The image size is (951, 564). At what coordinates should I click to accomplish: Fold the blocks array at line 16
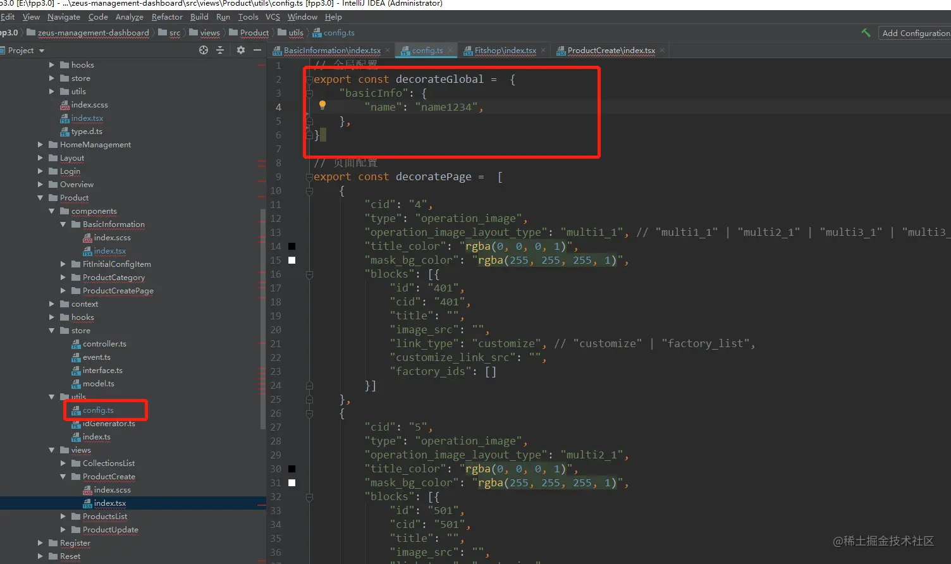click(x=310, y=274)
